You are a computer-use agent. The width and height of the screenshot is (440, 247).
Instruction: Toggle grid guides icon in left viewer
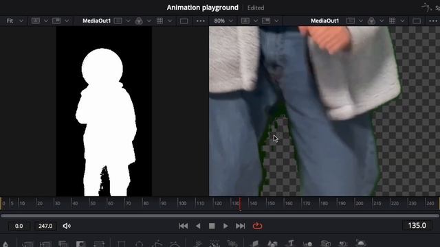pyautogui.click(x=159, y=21)
